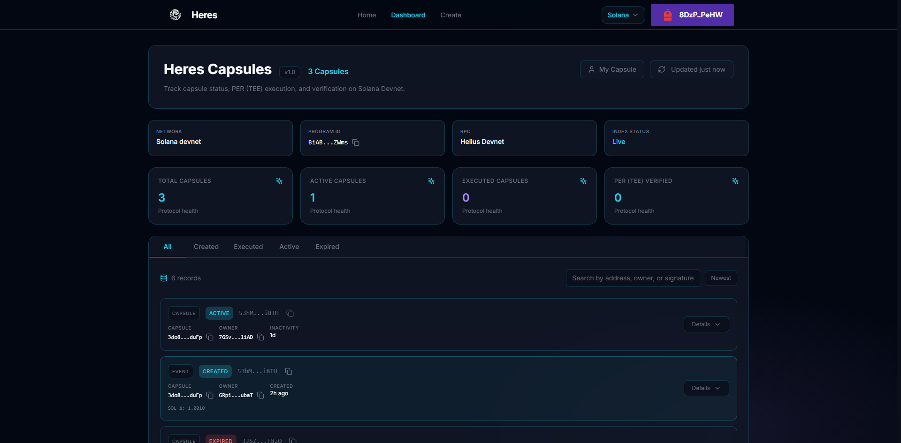The width and height of the screenshot is (901, 443).
Task: Click the Live index status
Action: pos(618,142)
